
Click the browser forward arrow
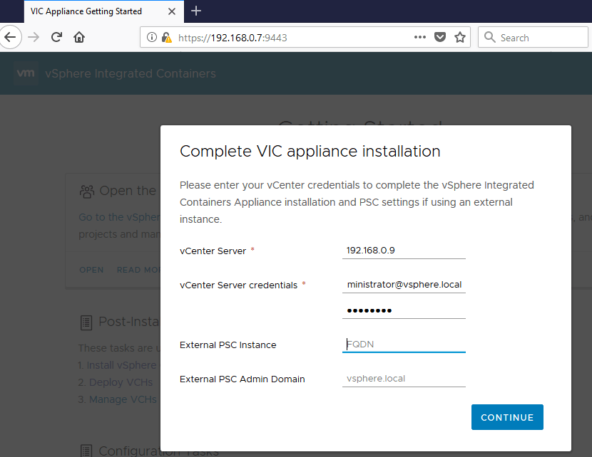34,37
